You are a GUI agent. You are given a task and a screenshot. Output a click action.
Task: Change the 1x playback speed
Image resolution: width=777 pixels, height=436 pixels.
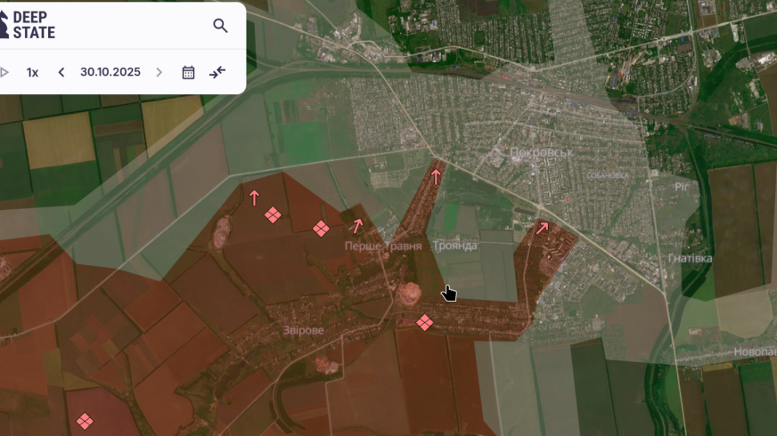[32, 72]
